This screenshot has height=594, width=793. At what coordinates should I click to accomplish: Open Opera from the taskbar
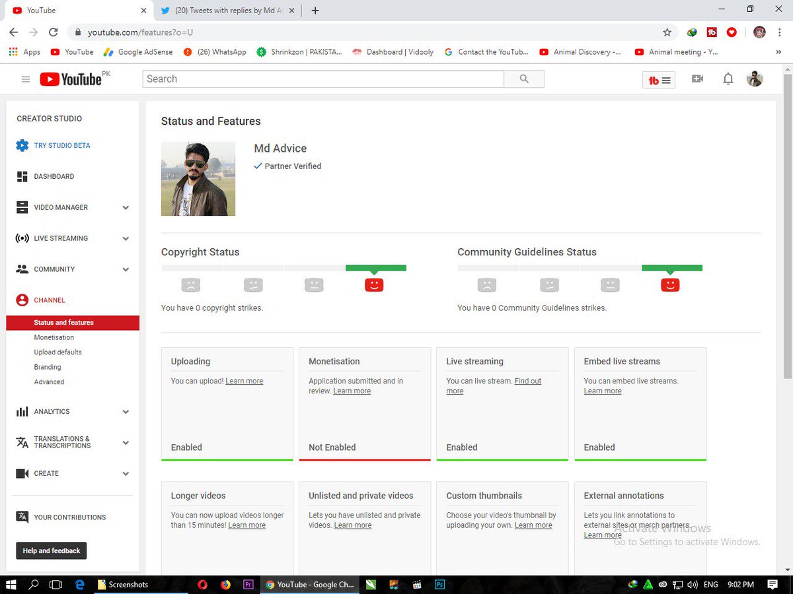[202, 584]
